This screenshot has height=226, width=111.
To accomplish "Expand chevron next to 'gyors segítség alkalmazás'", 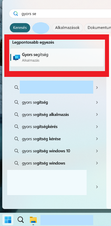I will (97, 114).
